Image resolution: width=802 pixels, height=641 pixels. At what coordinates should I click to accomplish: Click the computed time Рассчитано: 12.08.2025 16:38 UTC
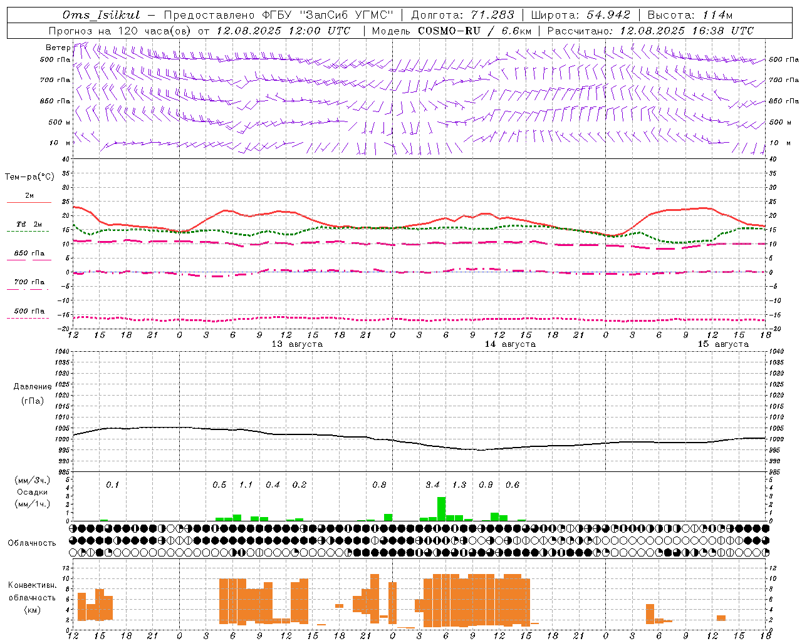click(x=650, y=31)
